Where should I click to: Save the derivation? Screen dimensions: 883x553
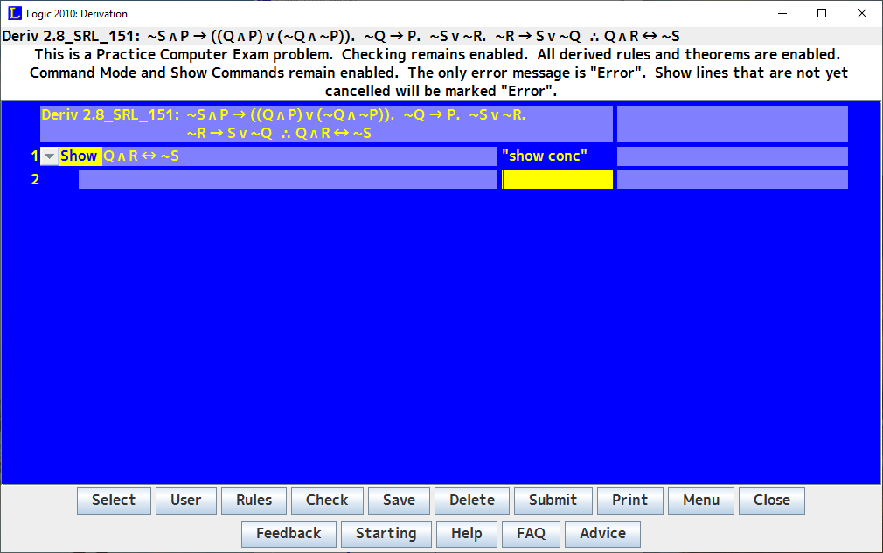pyautogui.click(x=399, y=500)
